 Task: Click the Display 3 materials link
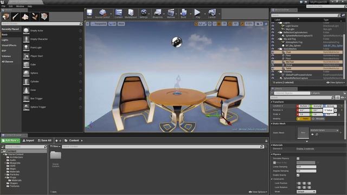coord(305,149)
